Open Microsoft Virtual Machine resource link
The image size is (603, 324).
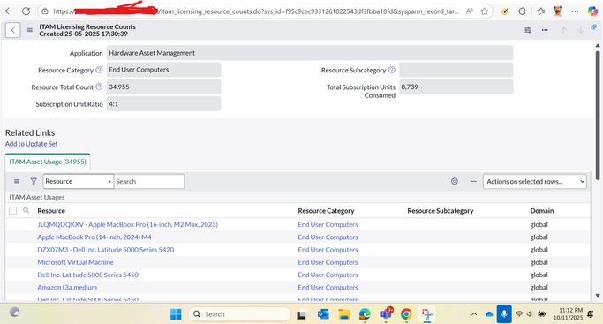(75, 262)
